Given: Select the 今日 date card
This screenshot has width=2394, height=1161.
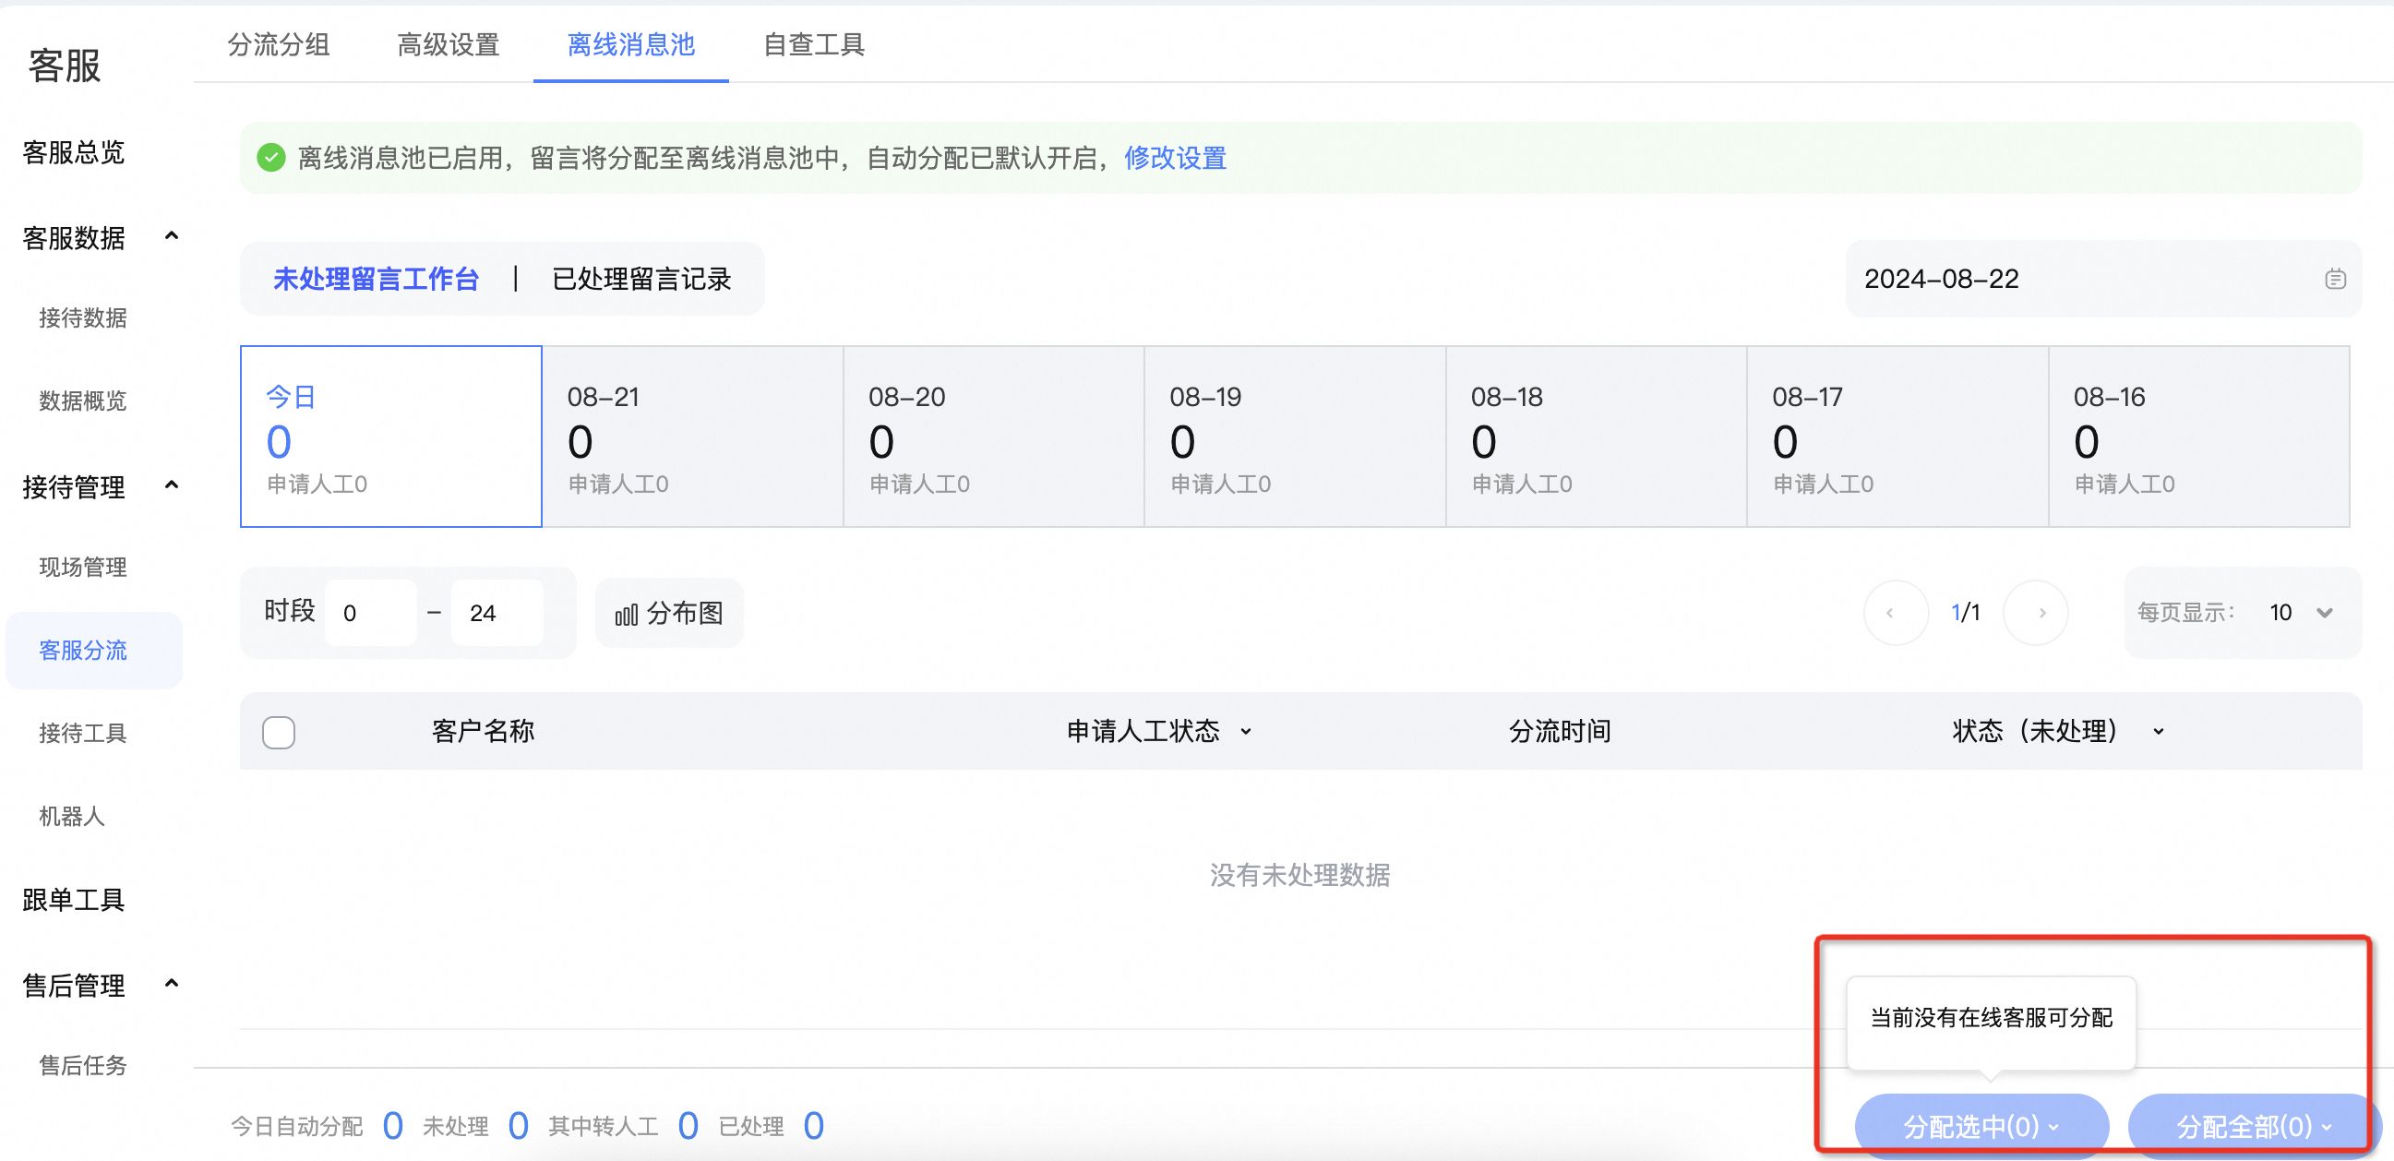Looking at the screenshot, I should pos(391,437).
